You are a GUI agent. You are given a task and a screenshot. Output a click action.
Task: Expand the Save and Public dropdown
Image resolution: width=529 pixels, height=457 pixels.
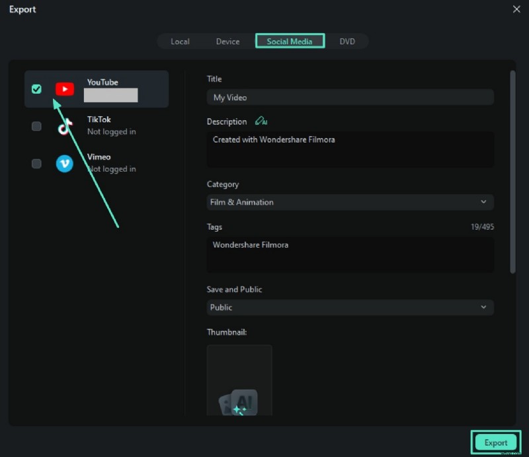point(350,307)
